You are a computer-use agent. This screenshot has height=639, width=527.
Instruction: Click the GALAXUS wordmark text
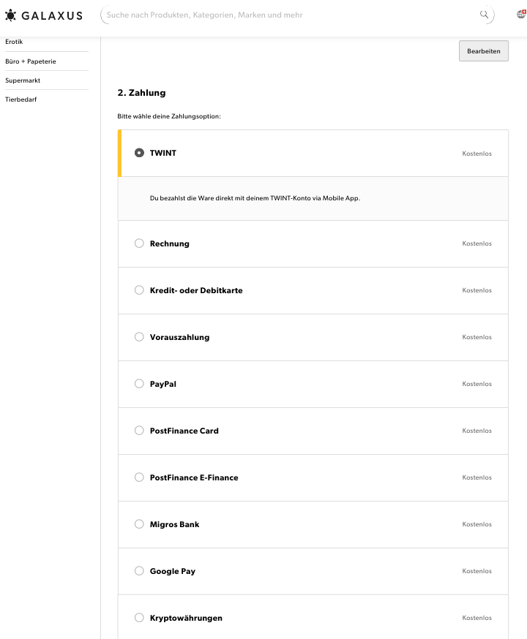tap(52, 15)
